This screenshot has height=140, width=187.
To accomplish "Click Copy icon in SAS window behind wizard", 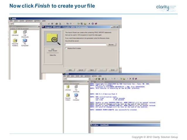I will [67, 24].
